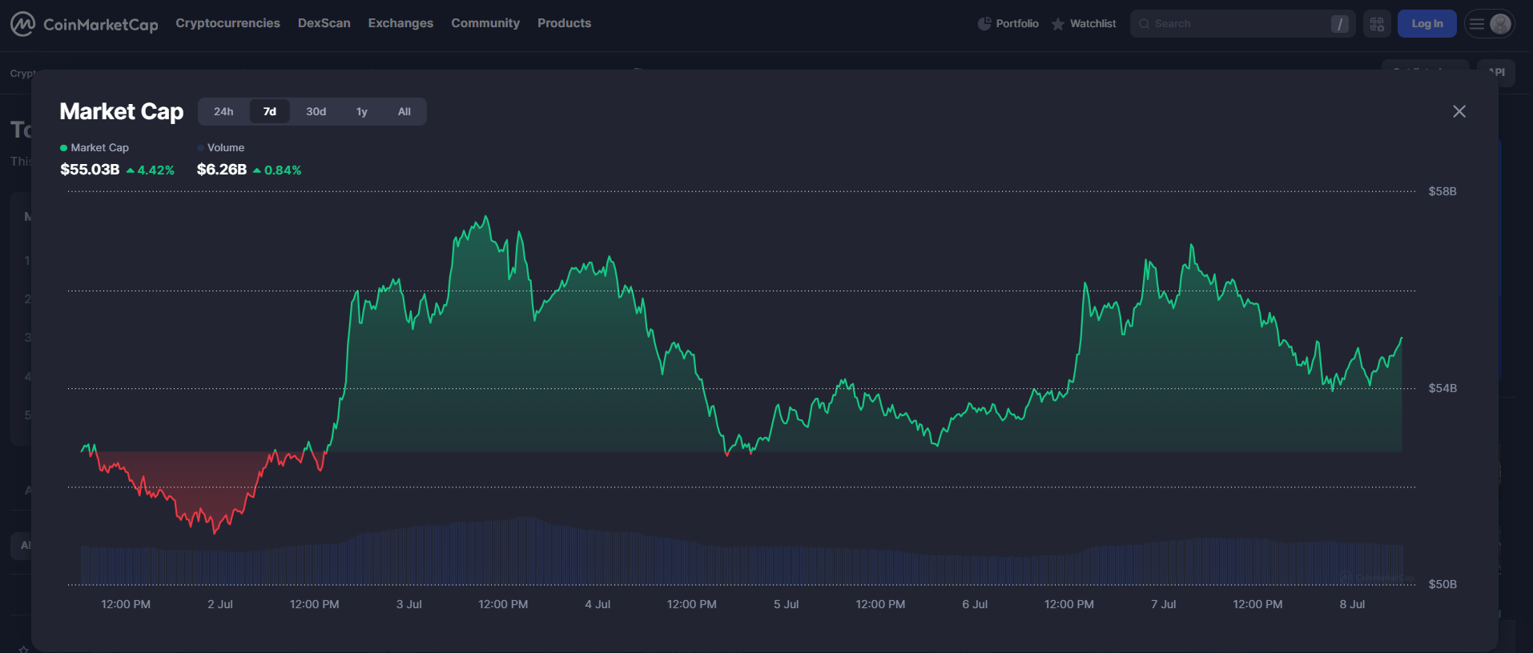Click the QR code scan icon
Viewport: 1533px width, 653px height.
(x=1377, y=24)
